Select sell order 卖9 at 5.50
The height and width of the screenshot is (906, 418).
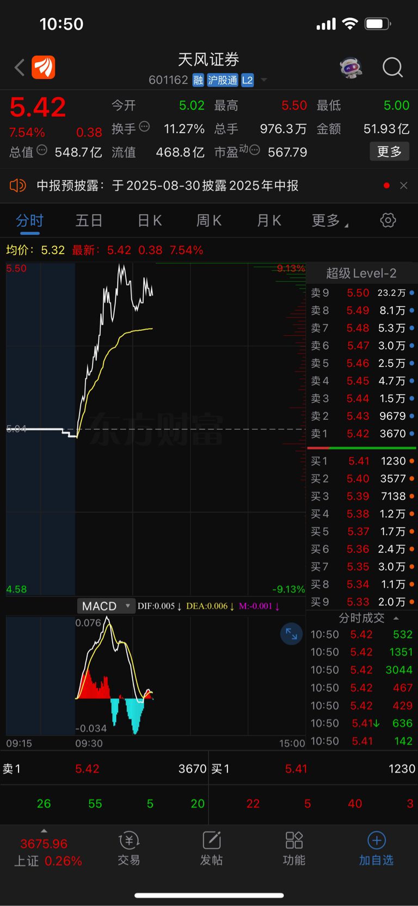coord(362,293)
